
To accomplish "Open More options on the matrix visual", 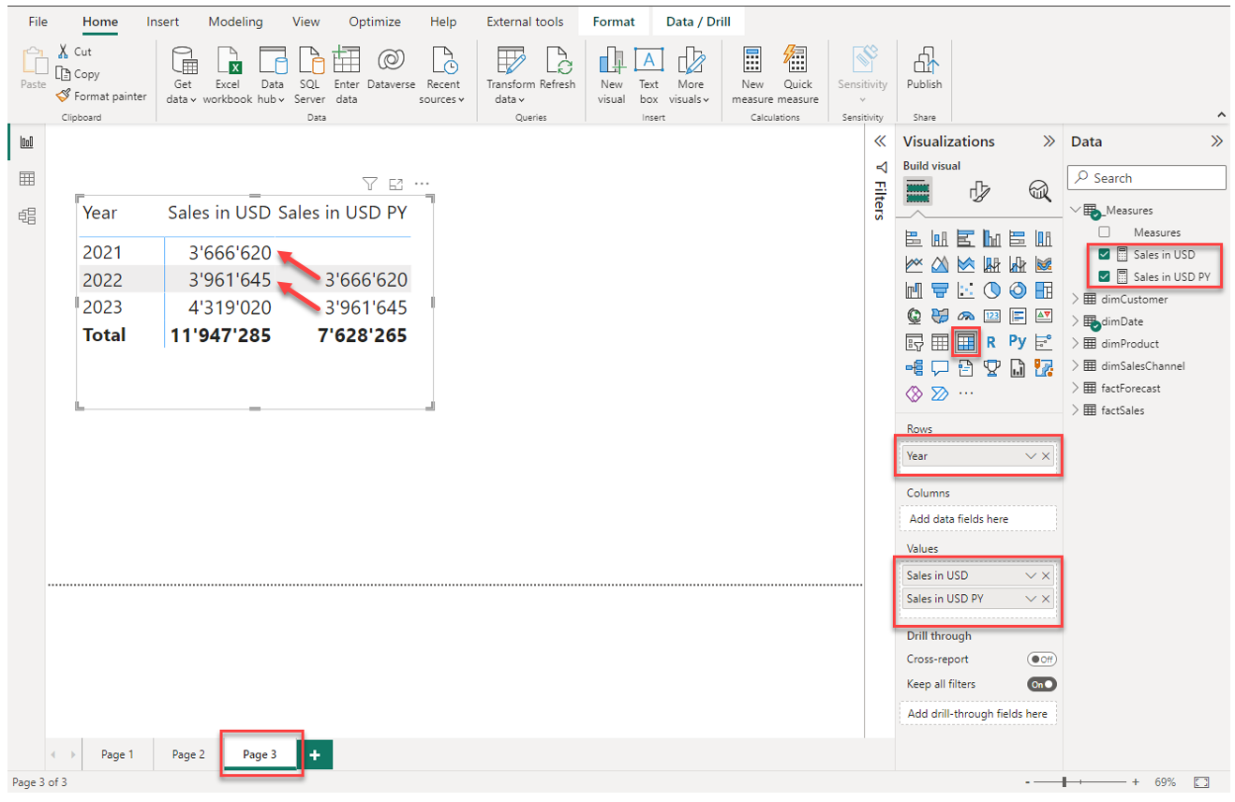I will click(x=422, y=184).
